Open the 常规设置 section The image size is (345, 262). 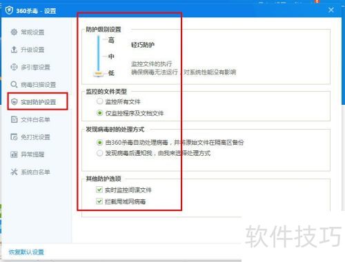coord(32,32)
